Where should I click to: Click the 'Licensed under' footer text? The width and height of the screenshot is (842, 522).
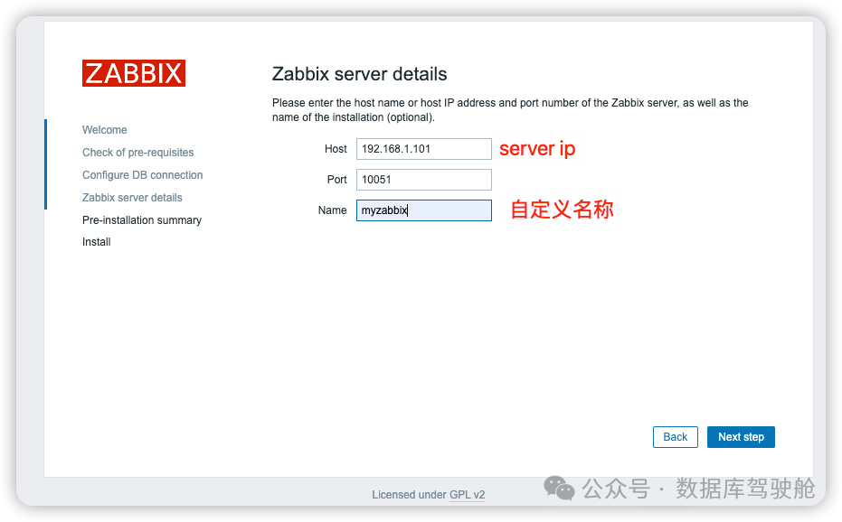tap(409, 495)
